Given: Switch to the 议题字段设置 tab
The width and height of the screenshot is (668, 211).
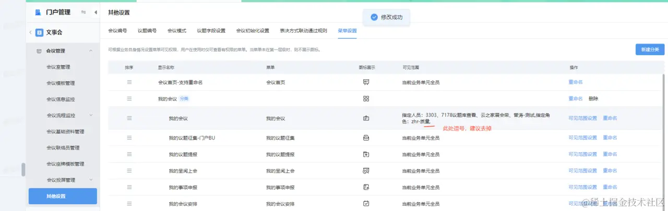Looking at the screenshot, I should pos(211,31).
